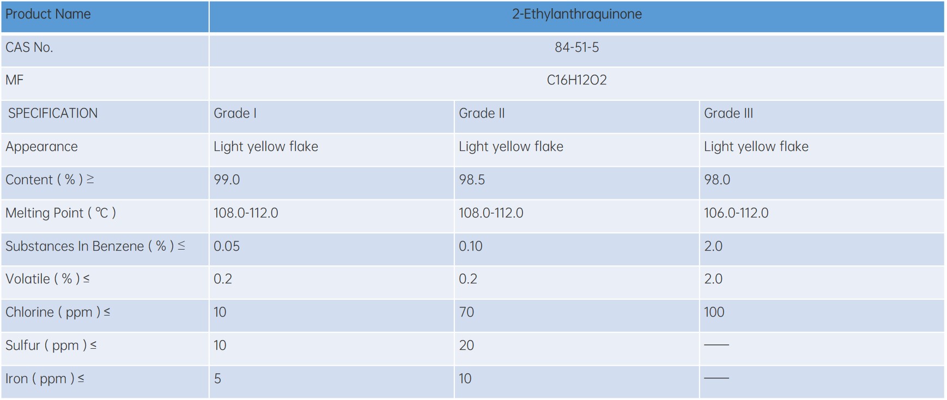Click the Grade II column header
This screenshot has height=400, width=947.
[482, 113]
